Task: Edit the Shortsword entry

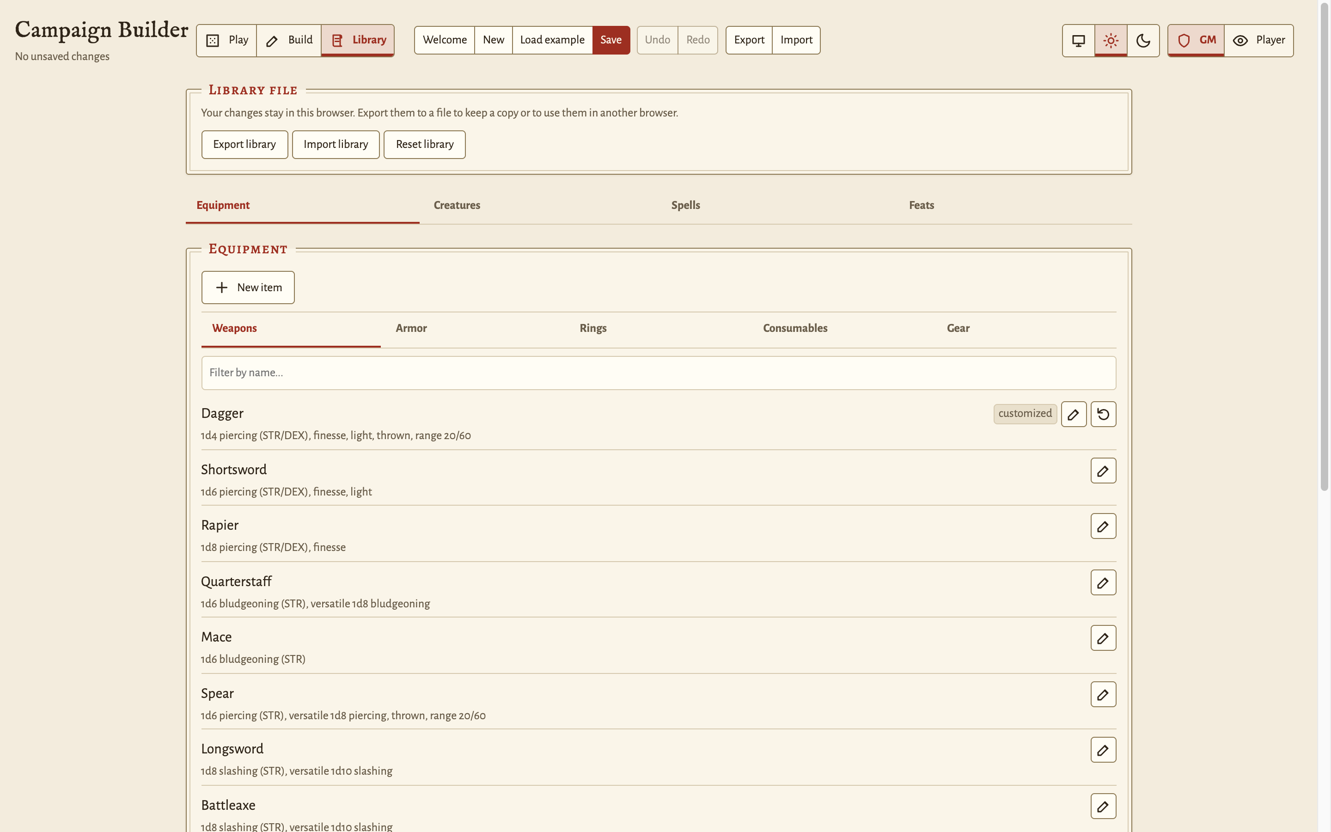Action: (1103, 471)
